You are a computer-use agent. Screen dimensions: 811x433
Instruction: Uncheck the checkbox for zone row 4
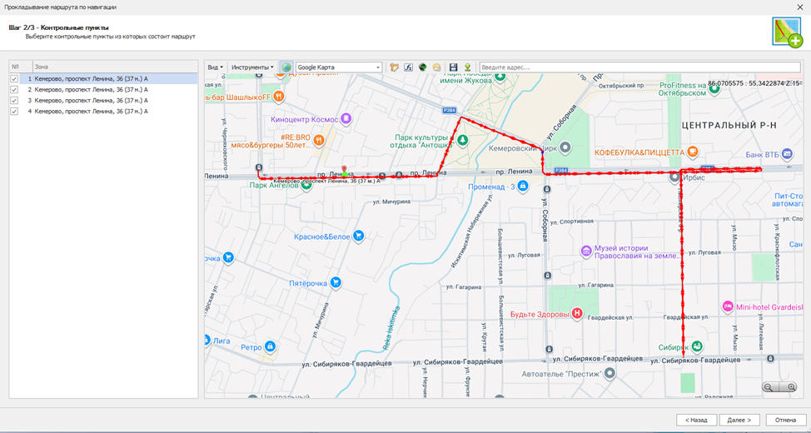point(14,112)
